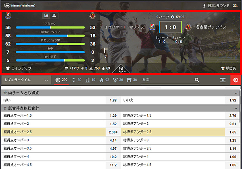Screen dimensions: 242x169
Task: Switch to the field view icon
Action: (x=54, y=16)
